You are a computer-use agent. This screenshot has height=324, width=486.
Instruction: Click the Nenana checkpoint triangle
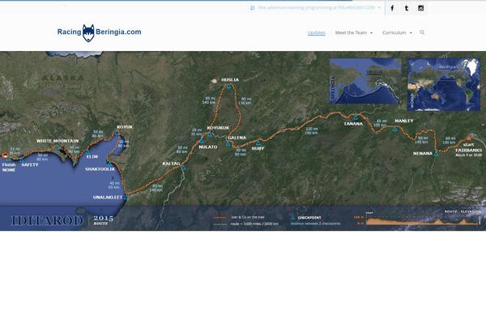pos(436,153)
